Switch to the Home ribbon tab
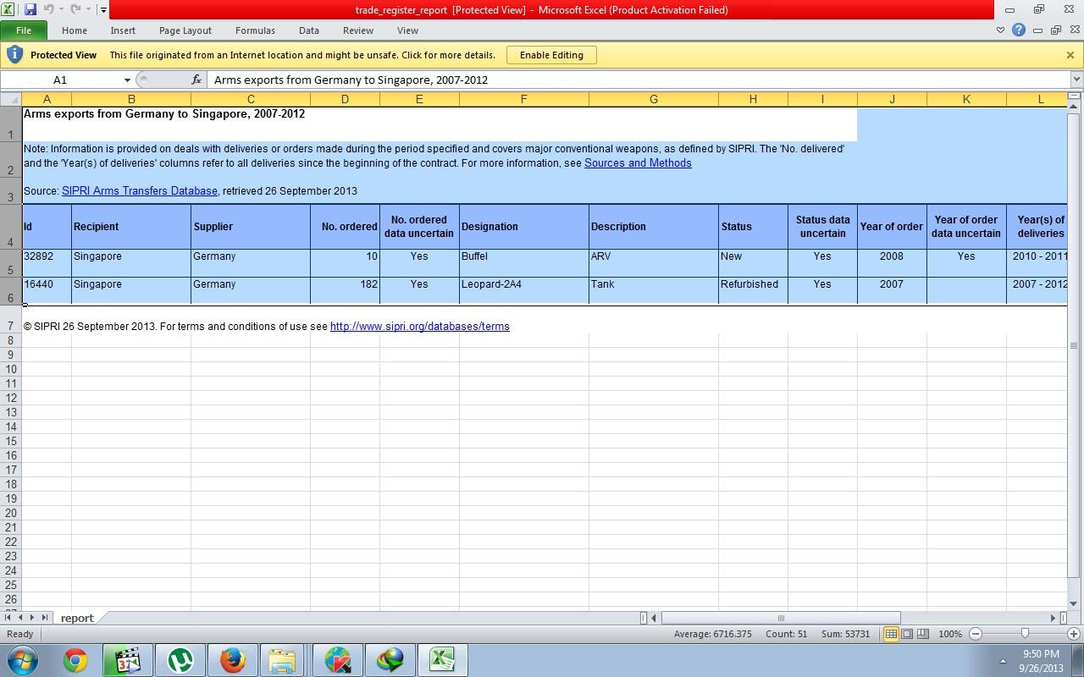 coord(74,30)
